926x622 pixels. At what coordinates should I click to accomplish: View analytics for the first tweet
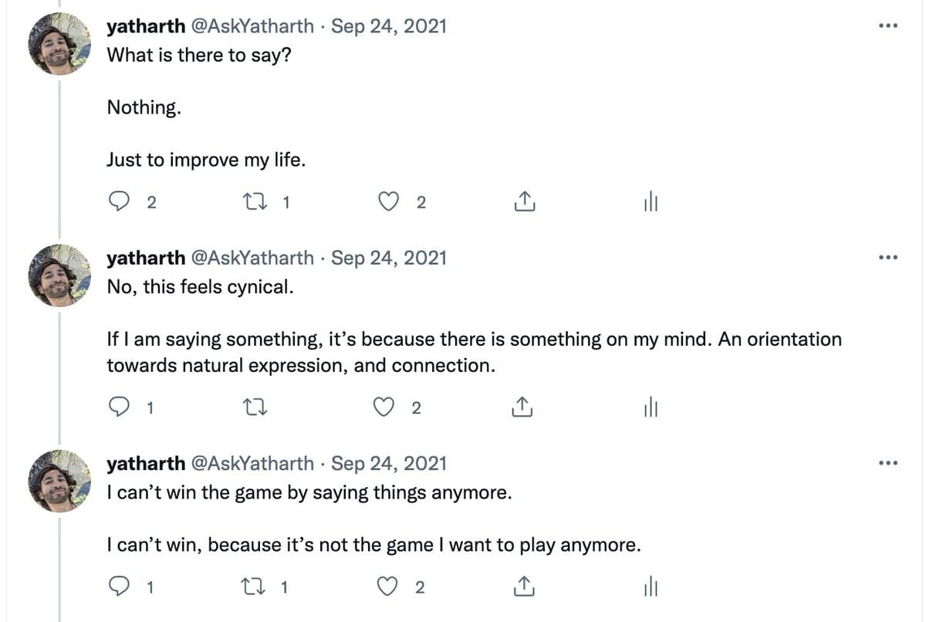[x=650, y=202]
